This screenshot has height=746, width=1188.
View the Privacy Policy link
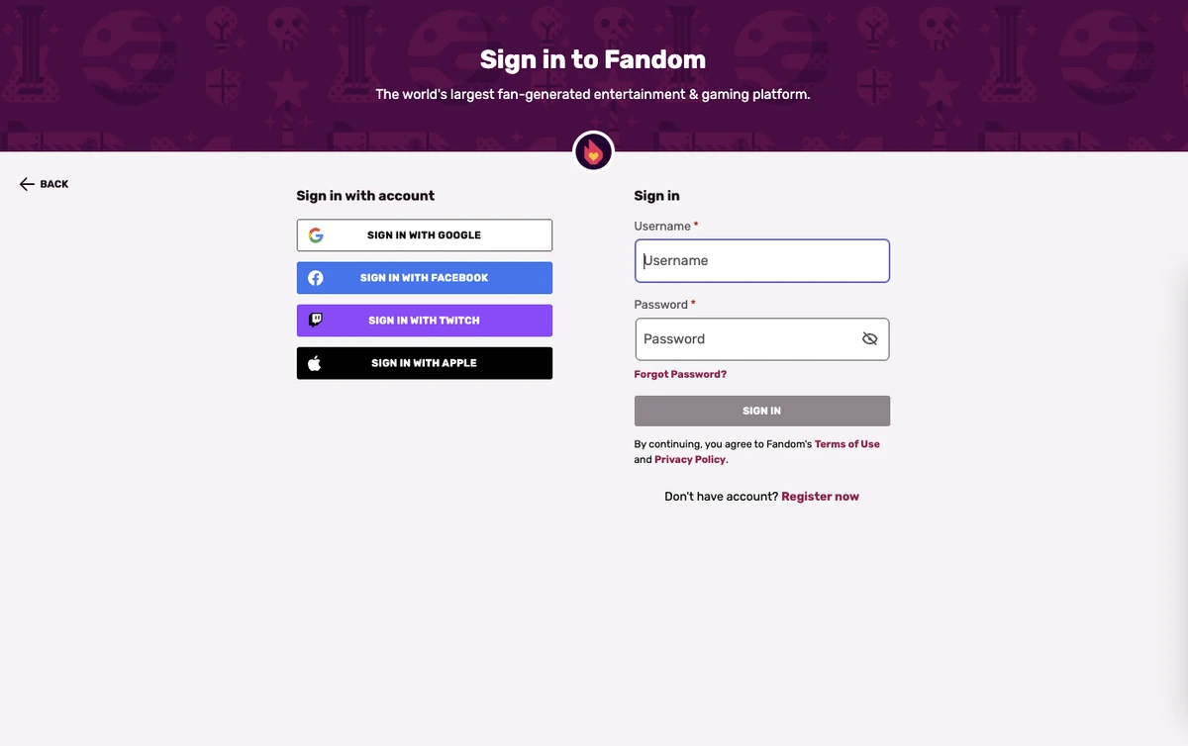[690, 460]
